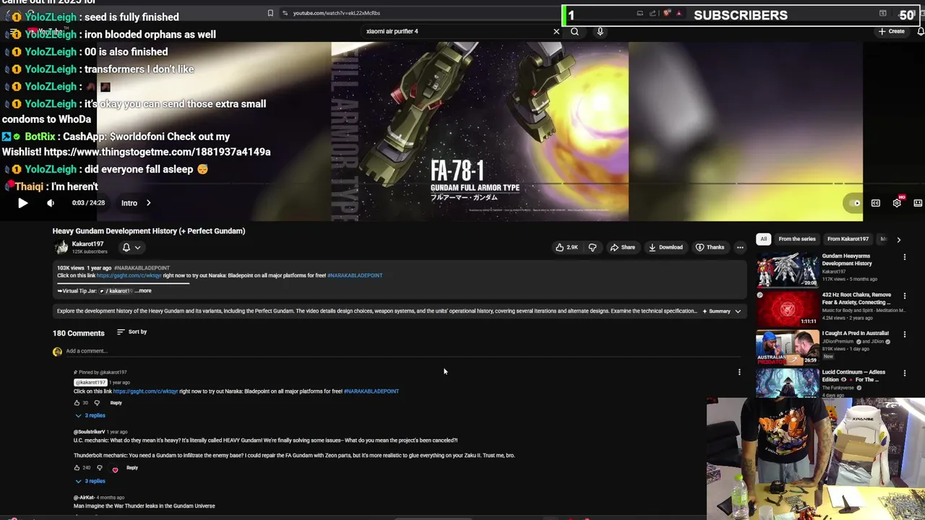The width and height of the screenshot is (925, 520).
Task: Click the video title Heavy Gundam Development History
Action: pyautogui.click(x=149, y=231)
